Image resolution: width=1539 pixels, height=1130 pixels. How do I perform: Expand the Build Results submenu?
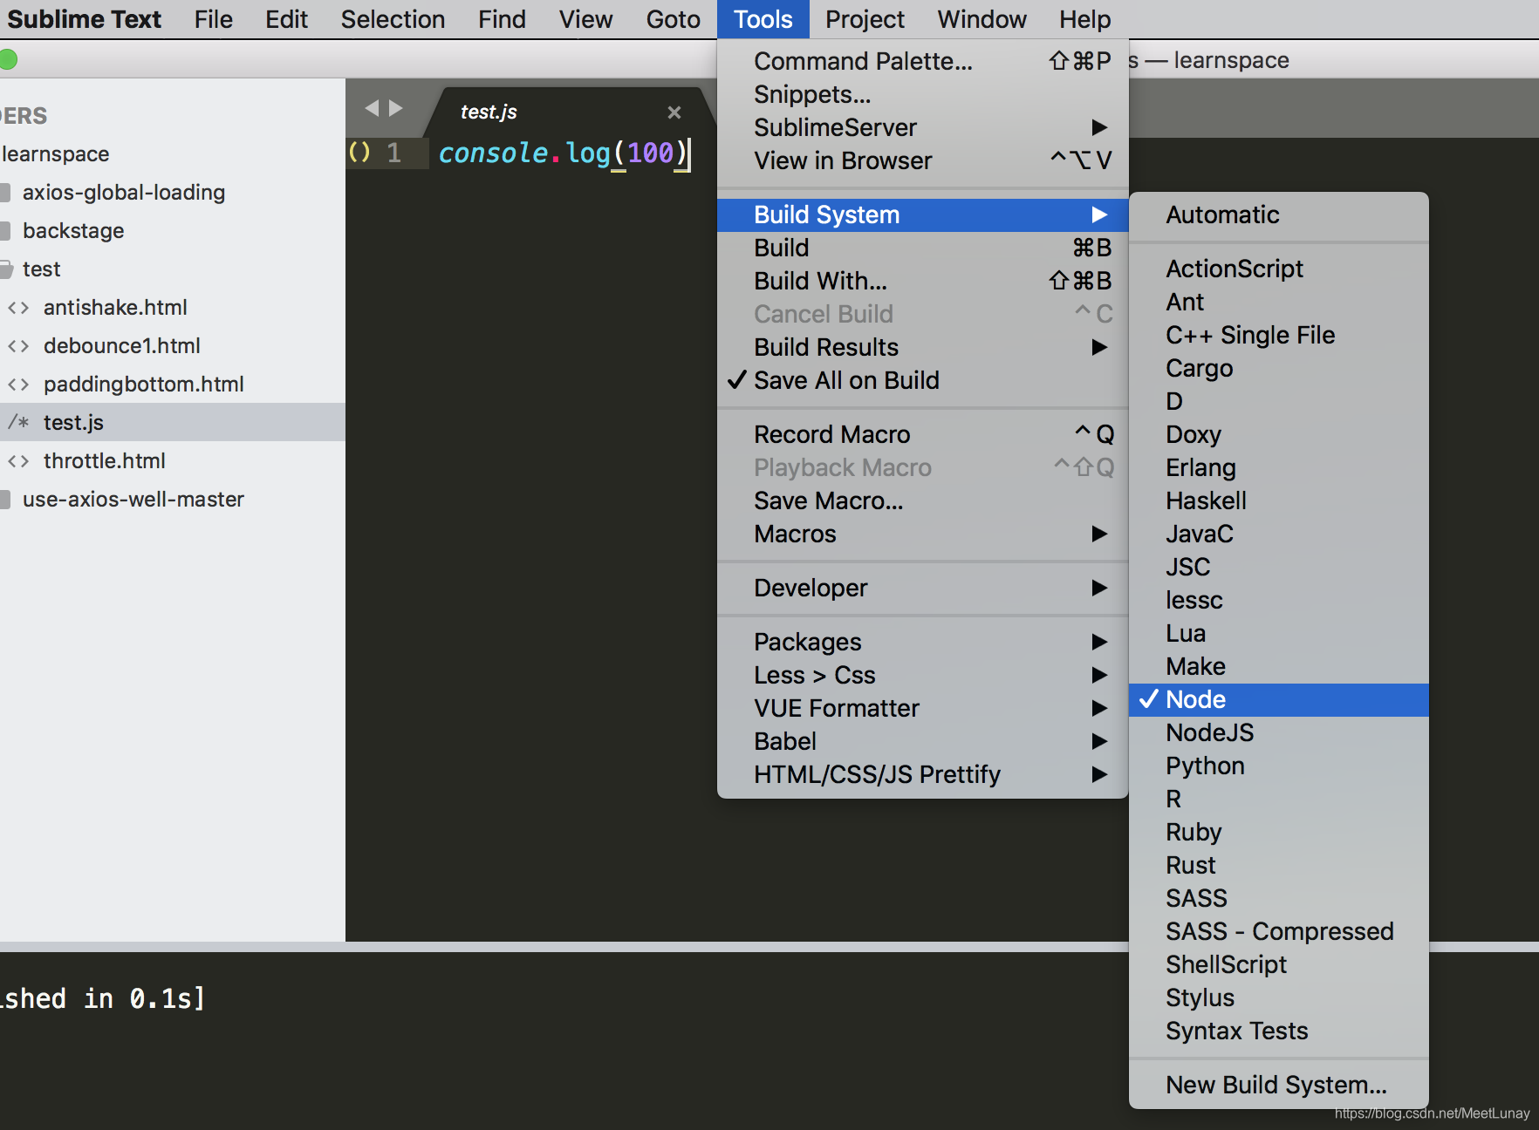[x=923, y=348]
